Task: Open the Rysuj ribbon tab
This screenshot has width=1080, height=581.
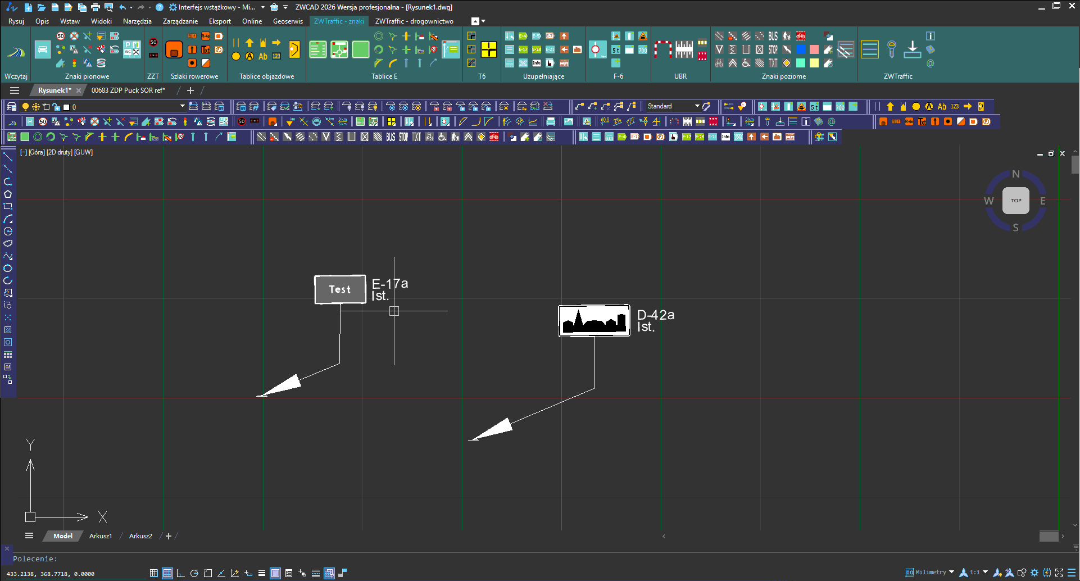Action: click(16, 21)
